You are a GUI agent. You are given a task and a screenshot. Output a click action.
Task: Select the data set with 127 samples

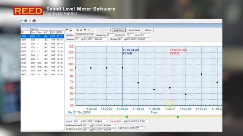pos(42,74)
